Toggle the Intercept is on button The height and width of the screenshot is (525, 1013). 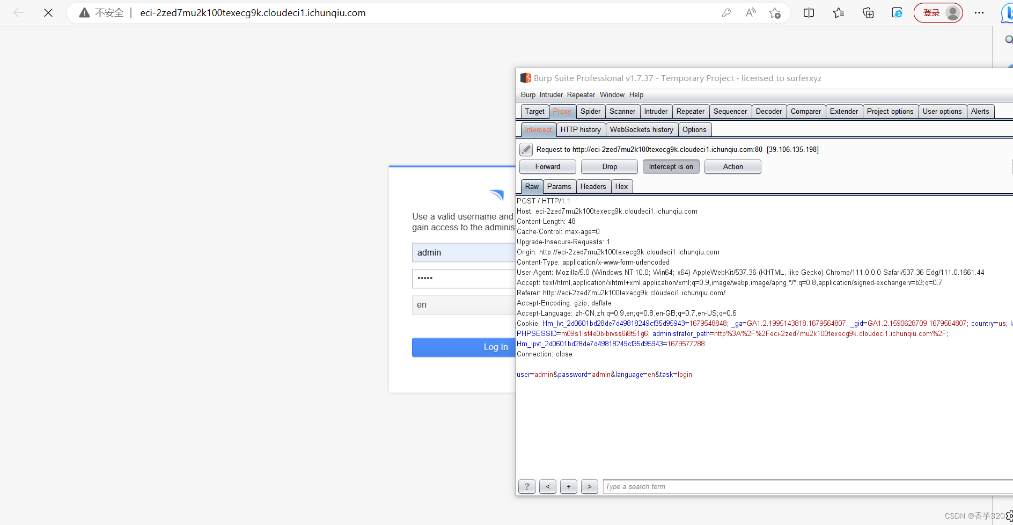pyautogui.click(x=671, y=167)
